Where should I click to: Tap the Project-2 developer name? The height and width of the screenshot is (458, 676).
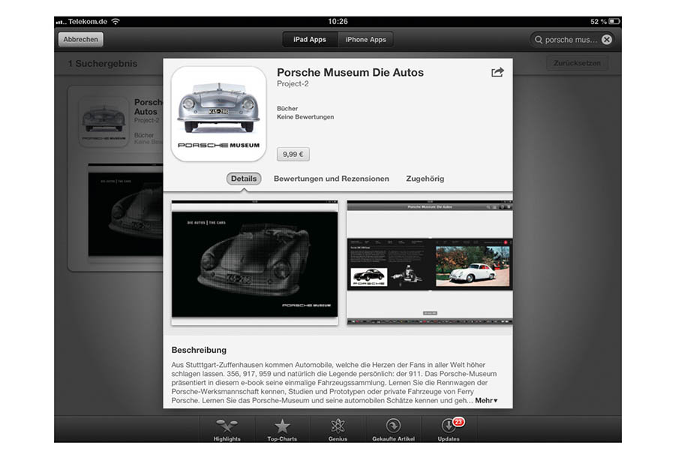(293, 83)
